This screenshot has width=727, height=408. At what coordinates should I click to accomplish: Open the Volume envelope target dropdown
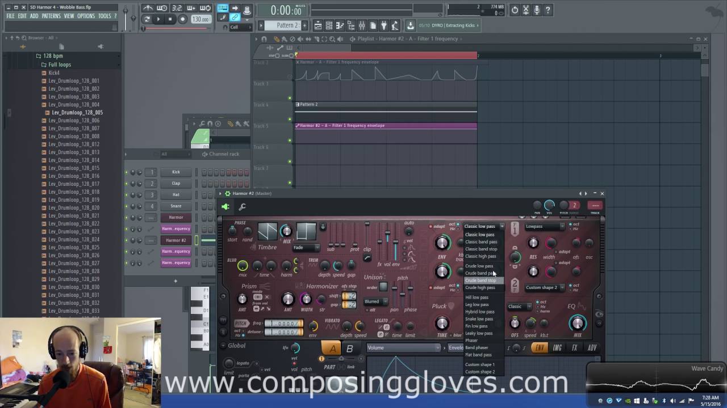click(x=404, y=347)
